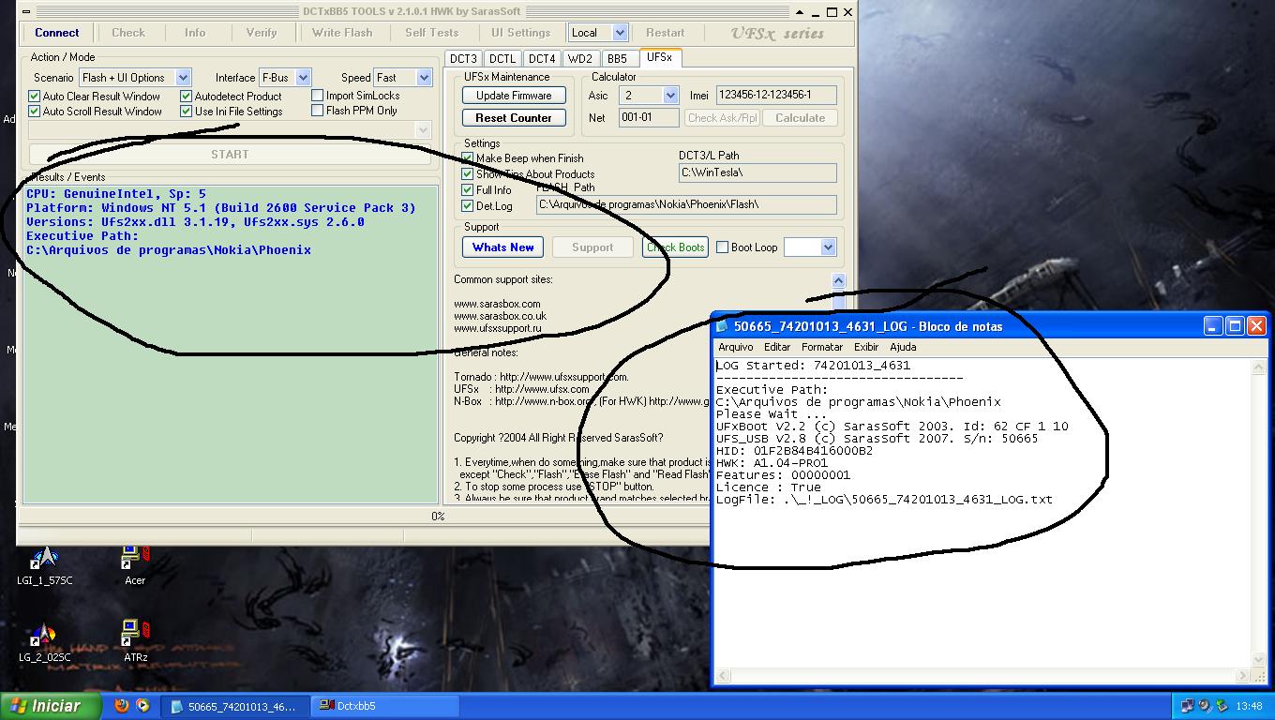Toggle Make Beep when Finish
Screen dimensions: 1275x720
tap(468, 158)
